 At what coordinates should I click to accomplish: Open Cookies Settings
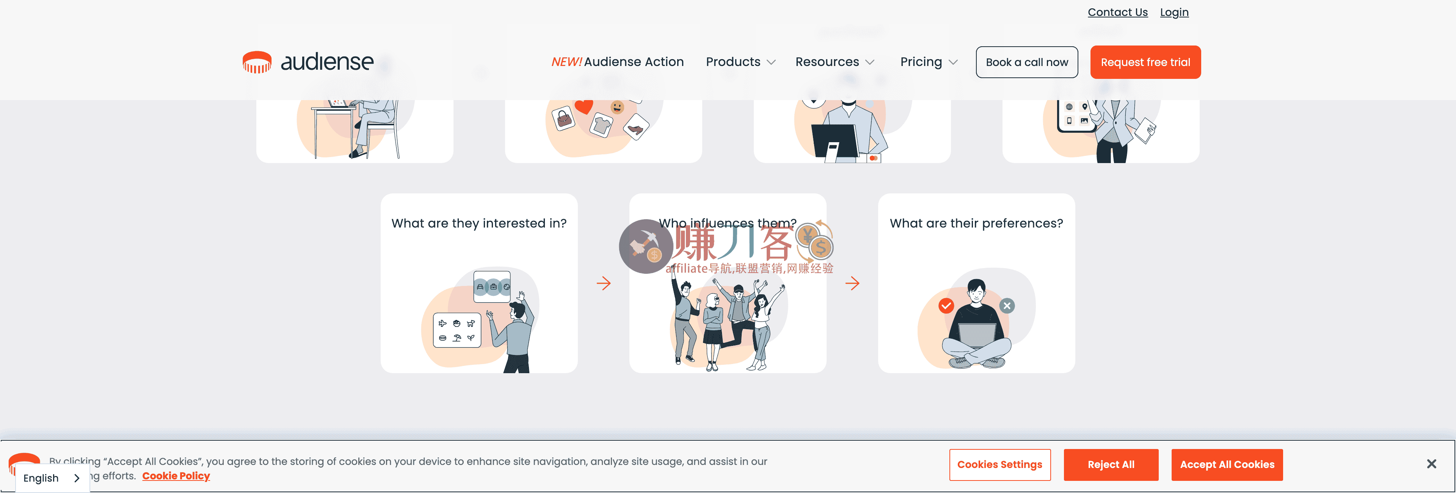pos(999,465)
